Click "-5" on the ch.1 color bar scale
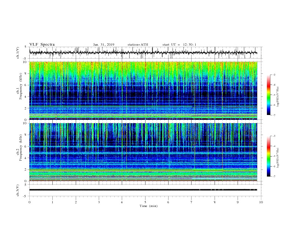The image size is (294, 227). [274, 95]
